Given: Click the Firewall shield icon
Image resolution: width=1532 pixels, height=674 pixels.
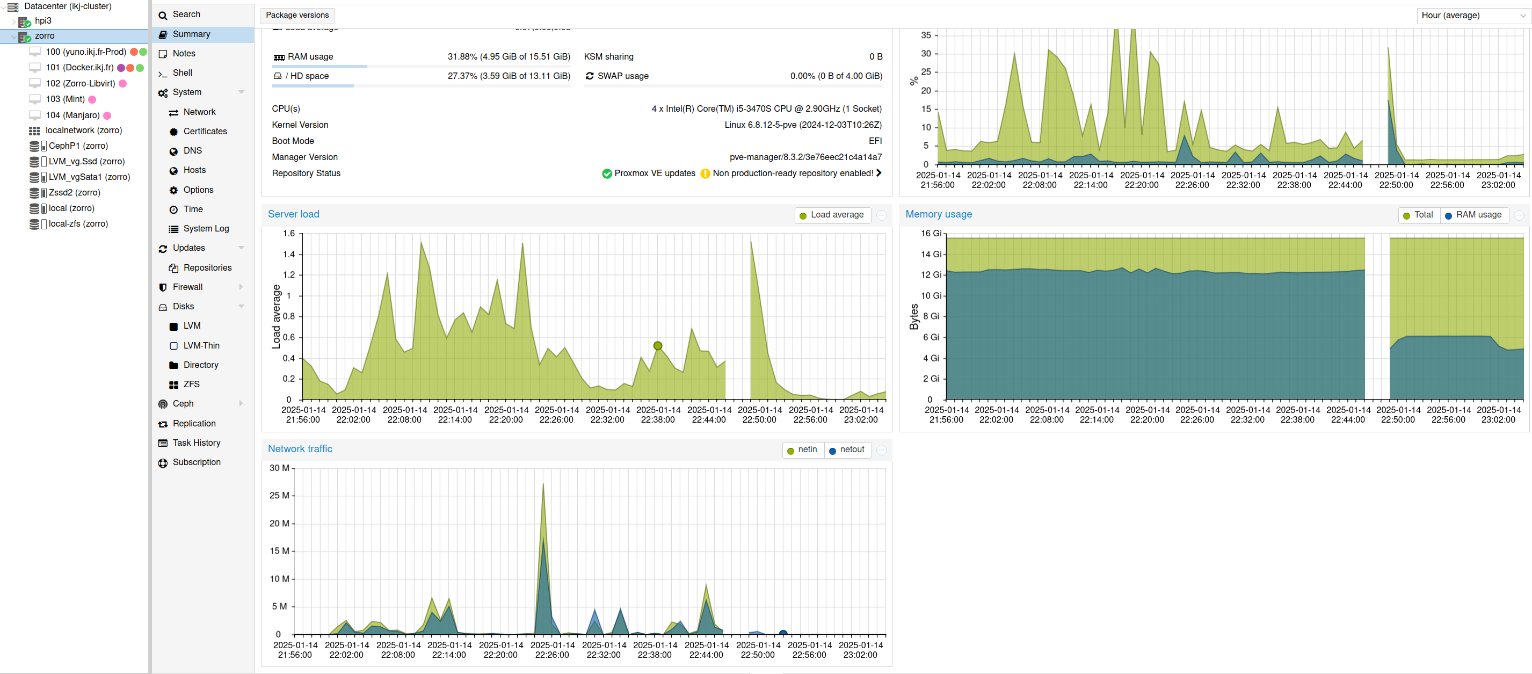Looking at the screenshot, I should (x=162, y=287).
